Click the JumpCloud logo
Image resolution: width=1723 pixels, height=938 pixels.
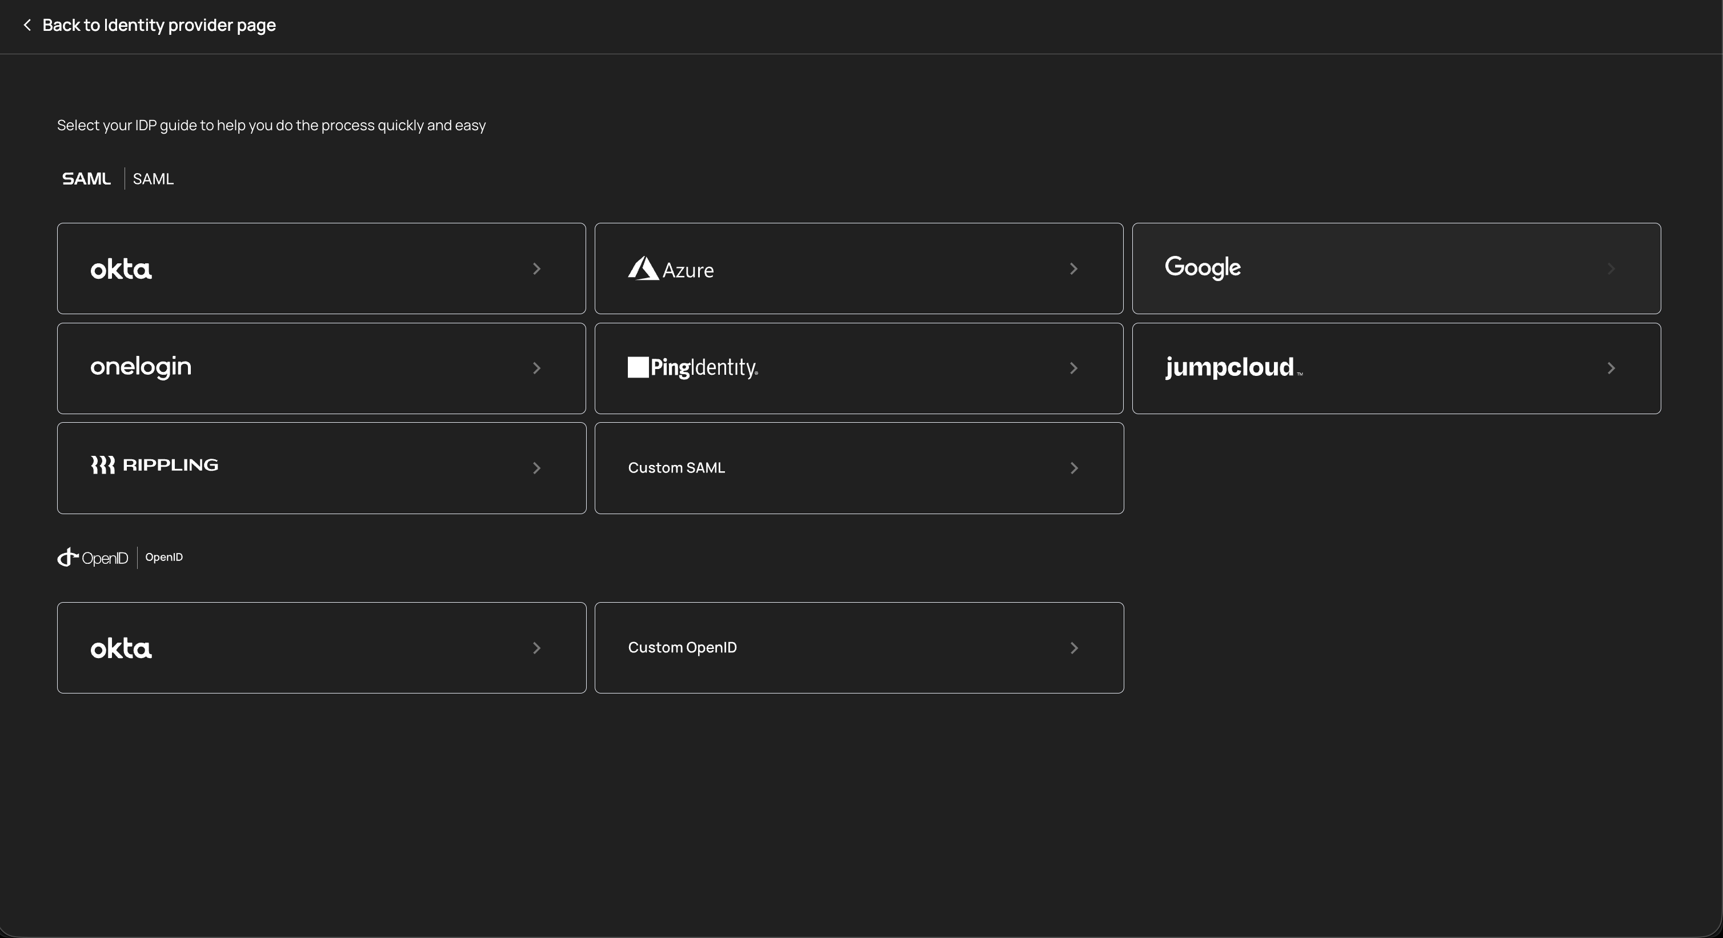(1229, 367)
